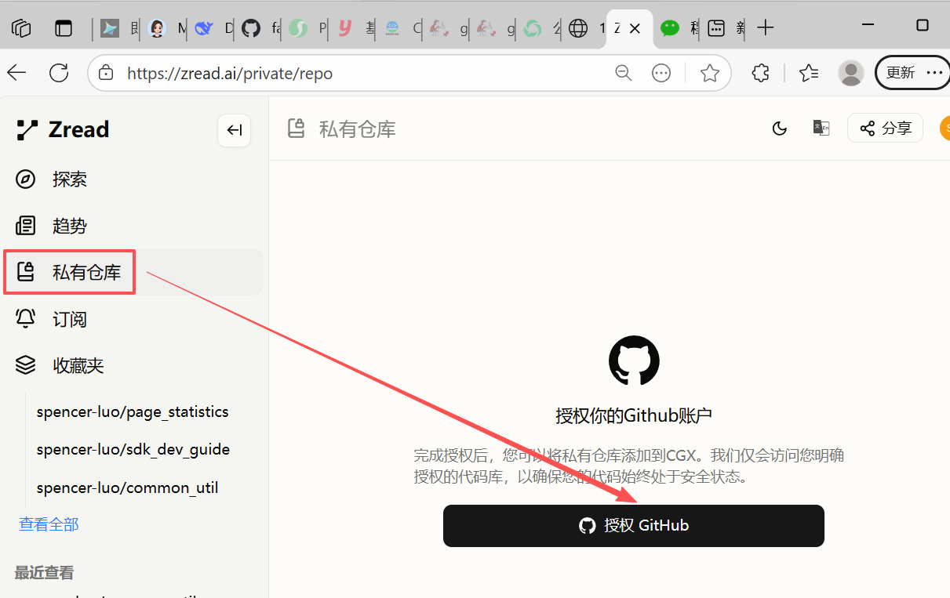Click the 查看全部 link

tap(49, 524)
